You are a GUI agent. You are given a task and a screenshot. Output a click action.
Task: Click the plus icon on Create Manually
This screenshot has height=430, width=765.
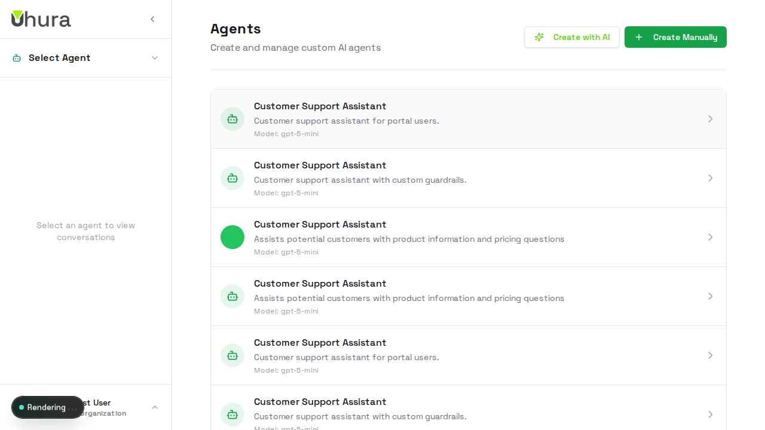pos(639,37)
